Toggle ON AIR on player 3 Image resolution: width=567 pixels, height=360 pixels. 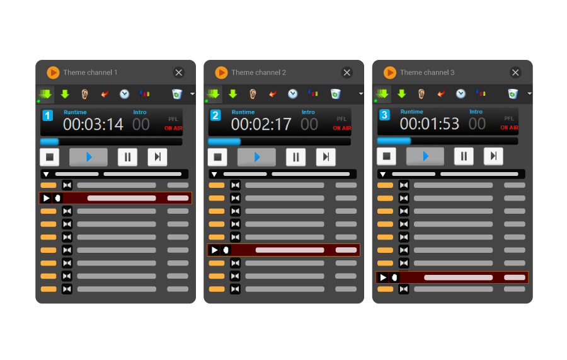point(509,127)
